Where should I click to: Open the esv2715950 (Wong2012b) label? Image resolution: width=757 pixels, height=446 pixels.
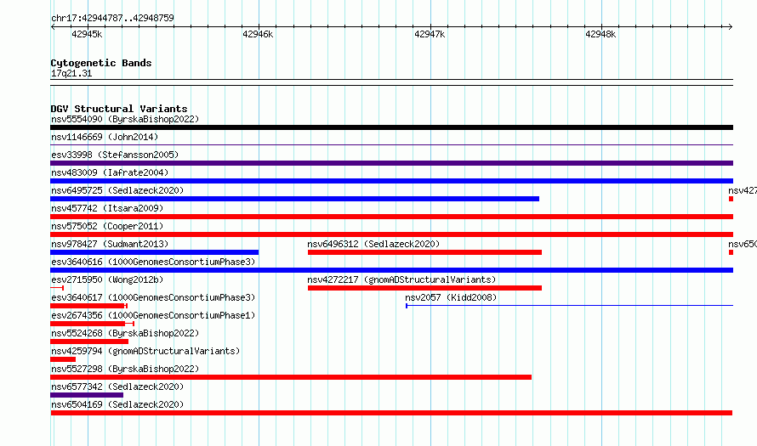(107, 279)
